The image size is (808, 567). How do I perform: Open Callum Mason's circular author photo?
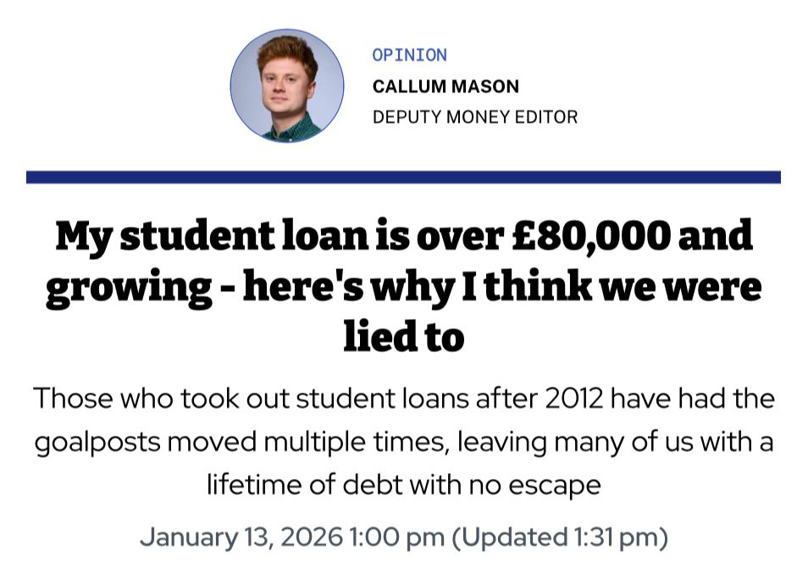(x=287, y=85)
